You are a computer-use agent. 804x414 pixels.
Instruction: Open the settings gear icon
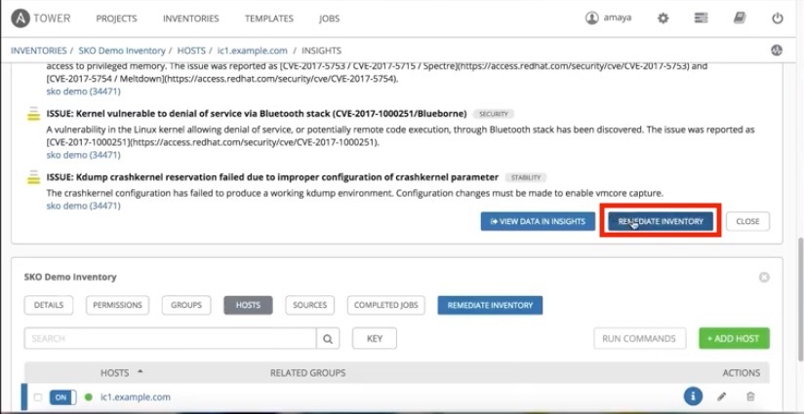click(x=663, y=19)
